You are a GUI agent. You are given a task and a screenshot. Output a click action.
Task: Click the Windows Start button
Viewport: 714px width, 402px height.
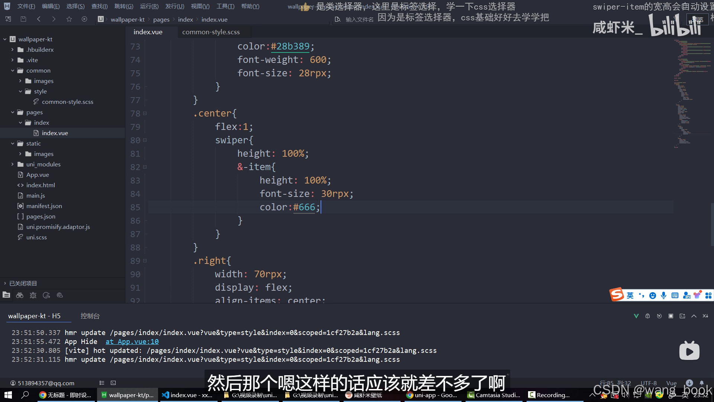pos(8,395)
